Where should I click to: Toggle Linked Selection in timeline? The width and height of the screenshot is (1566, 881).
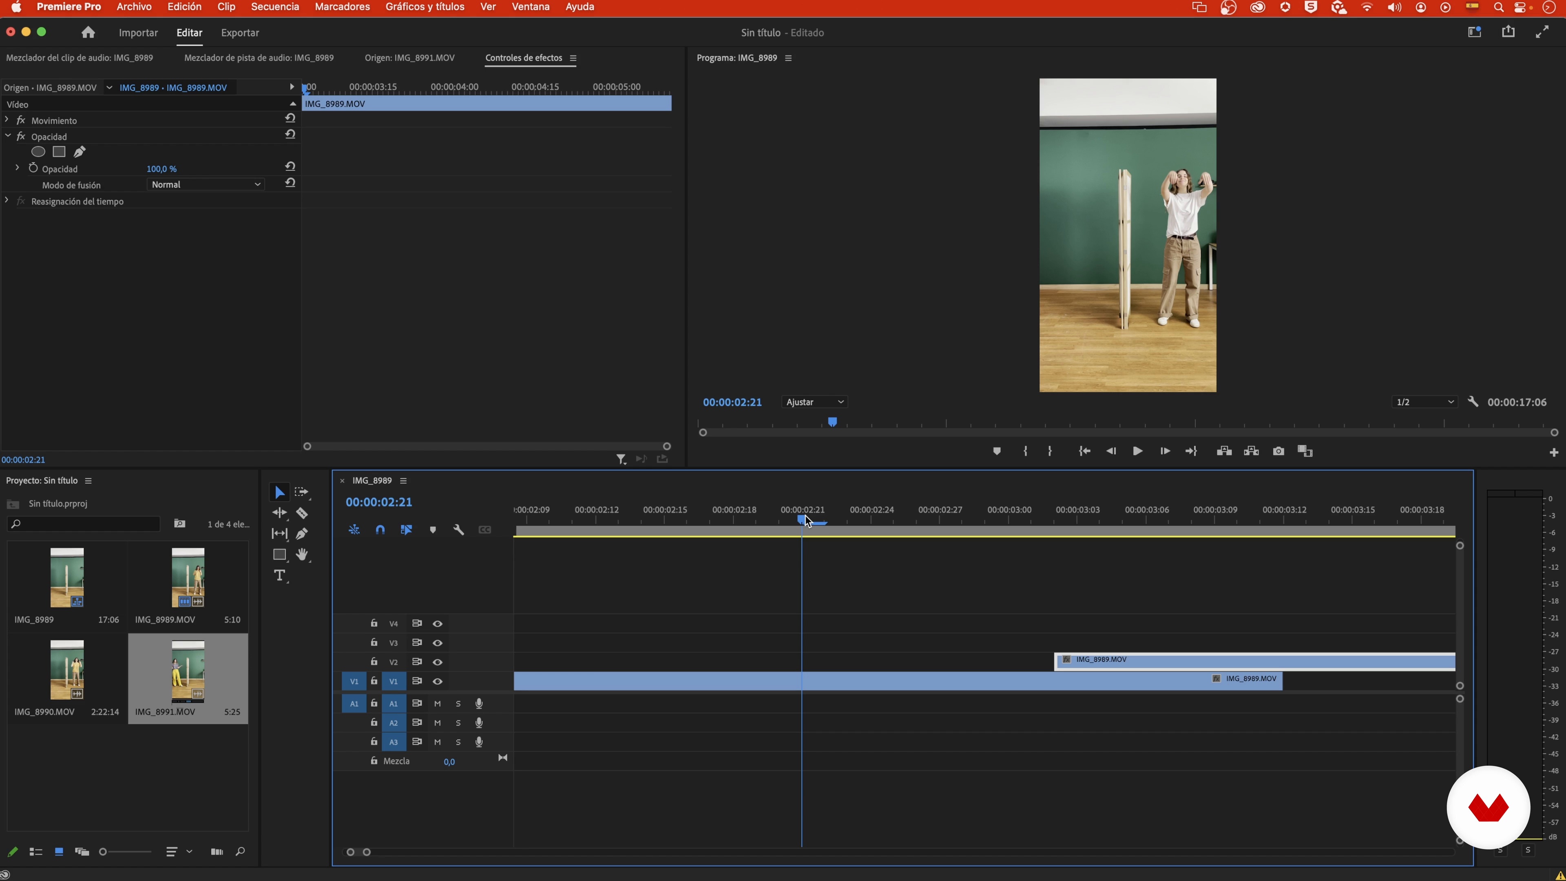point(406,530)
